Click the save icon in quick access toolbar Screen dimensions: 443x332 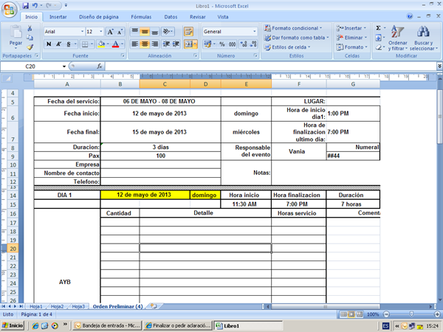pyautogui.click(x=24, y=4)
